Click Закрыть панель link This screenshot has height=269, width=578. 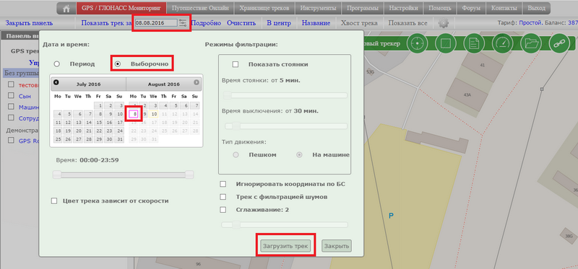[29, 23]
